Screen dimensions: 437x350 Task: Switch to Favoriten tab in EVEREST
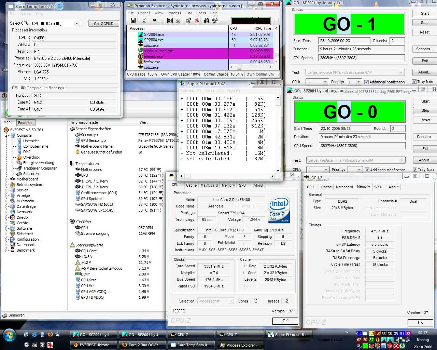26,123
